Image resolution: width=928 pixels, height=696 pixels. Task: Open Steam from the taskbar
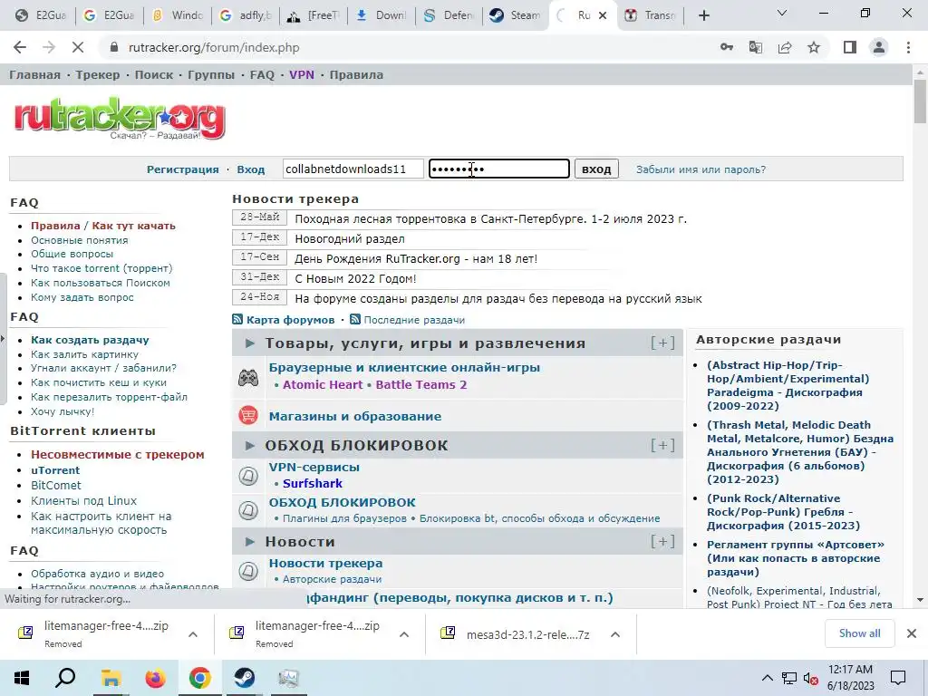click(x=244, y=678)
